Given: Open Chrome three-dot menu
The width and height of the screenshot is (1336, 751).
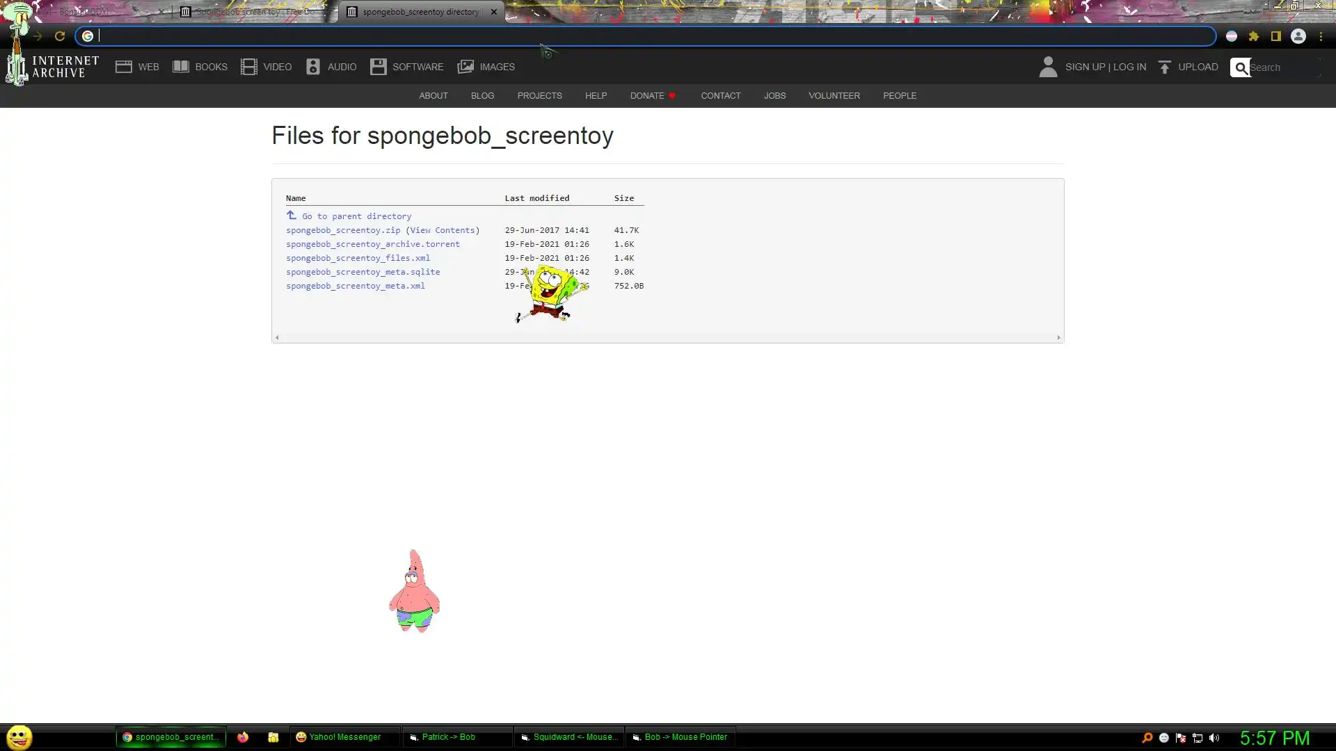Looking at the screenshot, I should click(x=1321, y=36).
